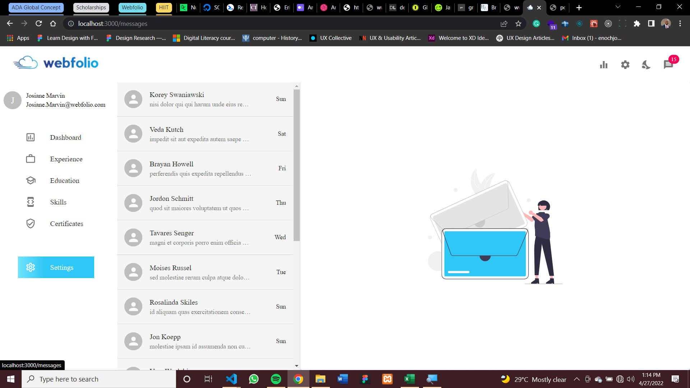690x388 pixels.
Task: Click the Experience briefcase icon
Action: pyautogui.click(x=31, y=159)
